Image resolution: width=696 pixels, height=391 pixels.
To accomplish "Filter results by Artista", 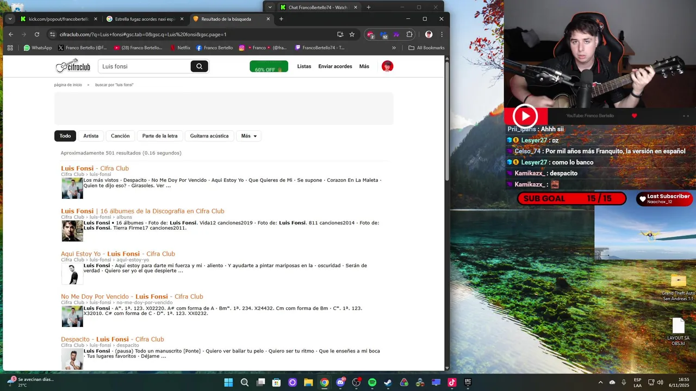I will click(x=91, y=136).
